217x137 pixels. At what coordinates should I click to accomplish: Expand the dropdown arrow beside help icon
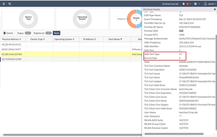pos(199,4)
